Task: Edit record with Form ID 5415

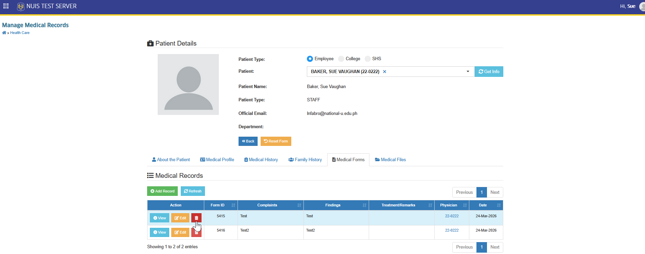Action: pyautogui.click(x=180, y=218)
